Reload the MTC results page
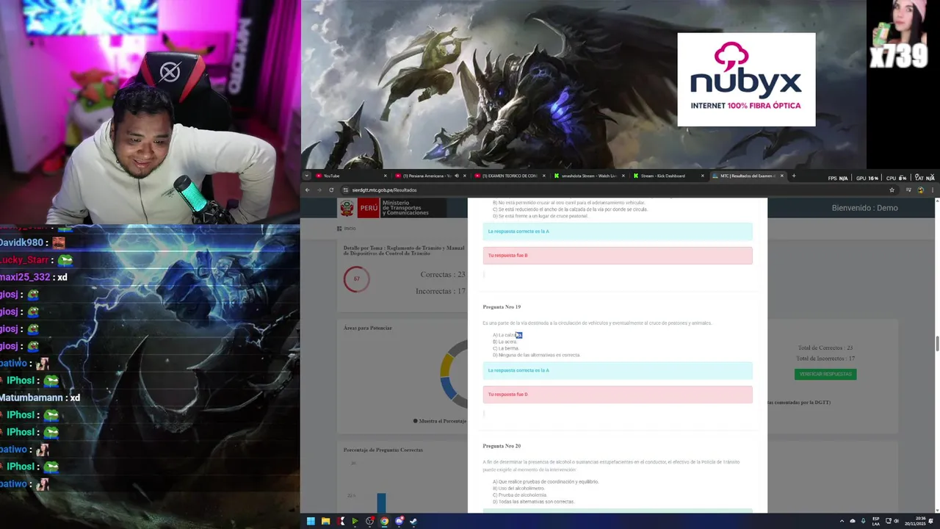 click(x=331, y=190)
